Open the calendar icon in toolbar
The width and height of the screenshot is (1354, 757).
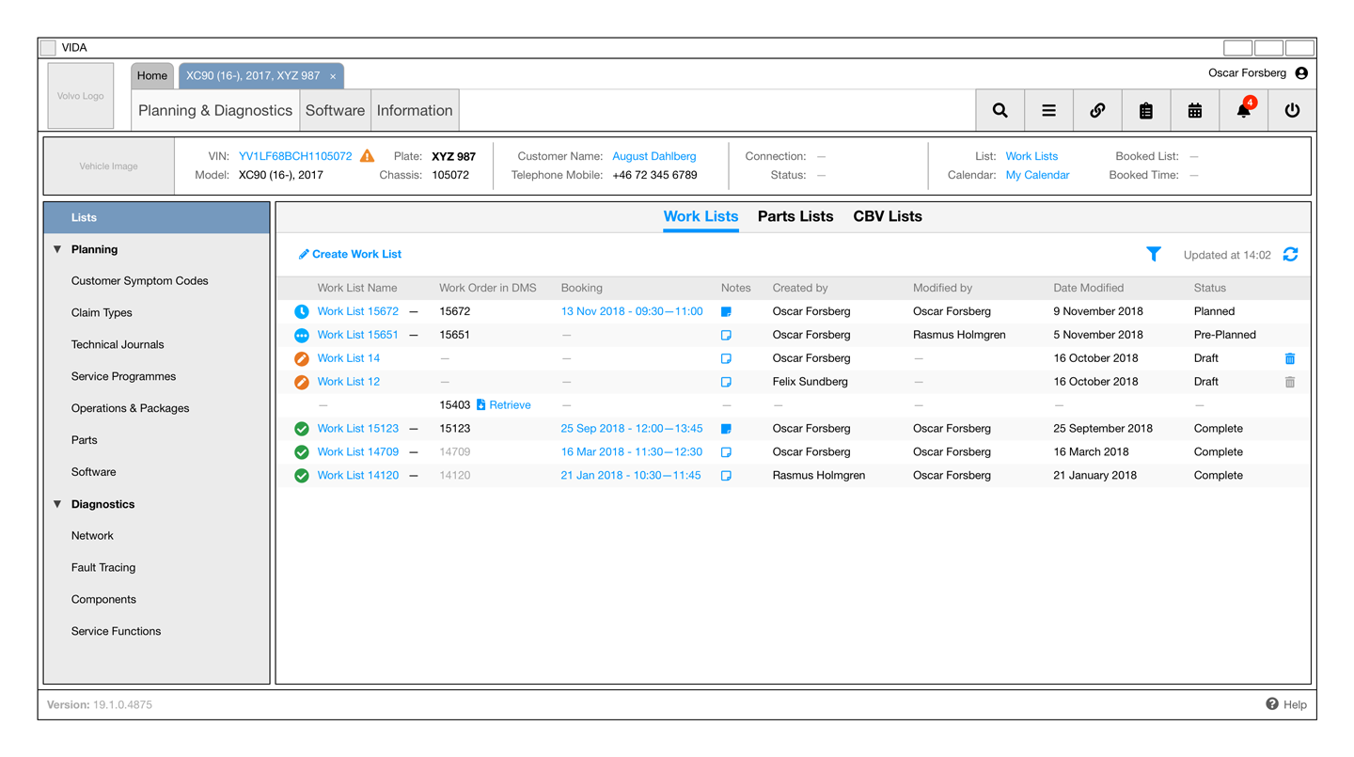(x=1195, y=110)
